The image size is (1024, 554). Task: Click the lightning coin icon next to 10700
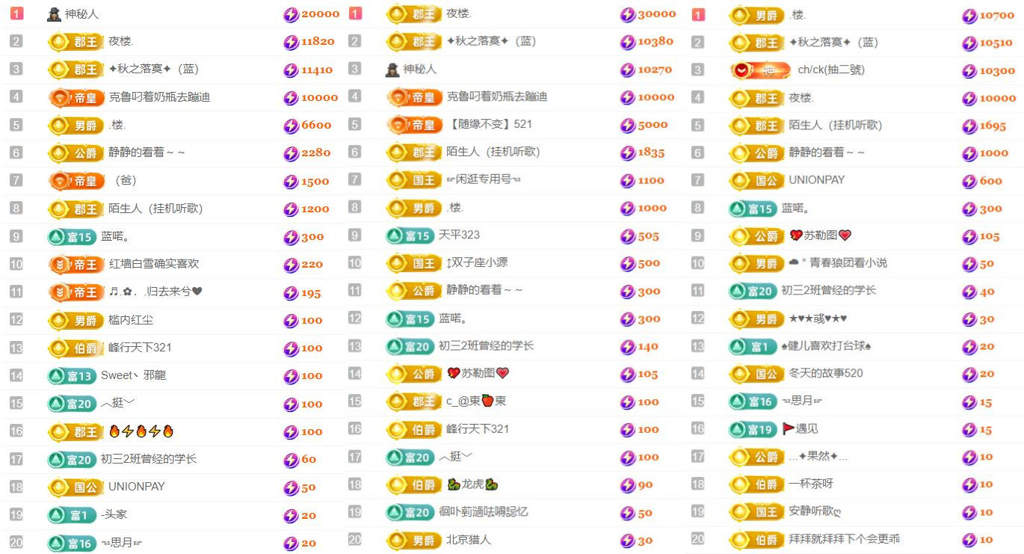pos(969,16)
